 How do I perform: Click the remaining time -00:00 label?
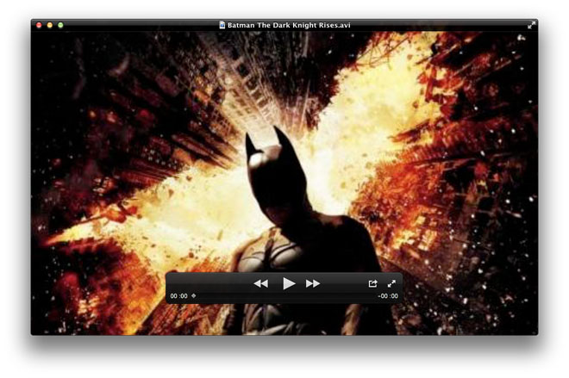click(388, 295)
